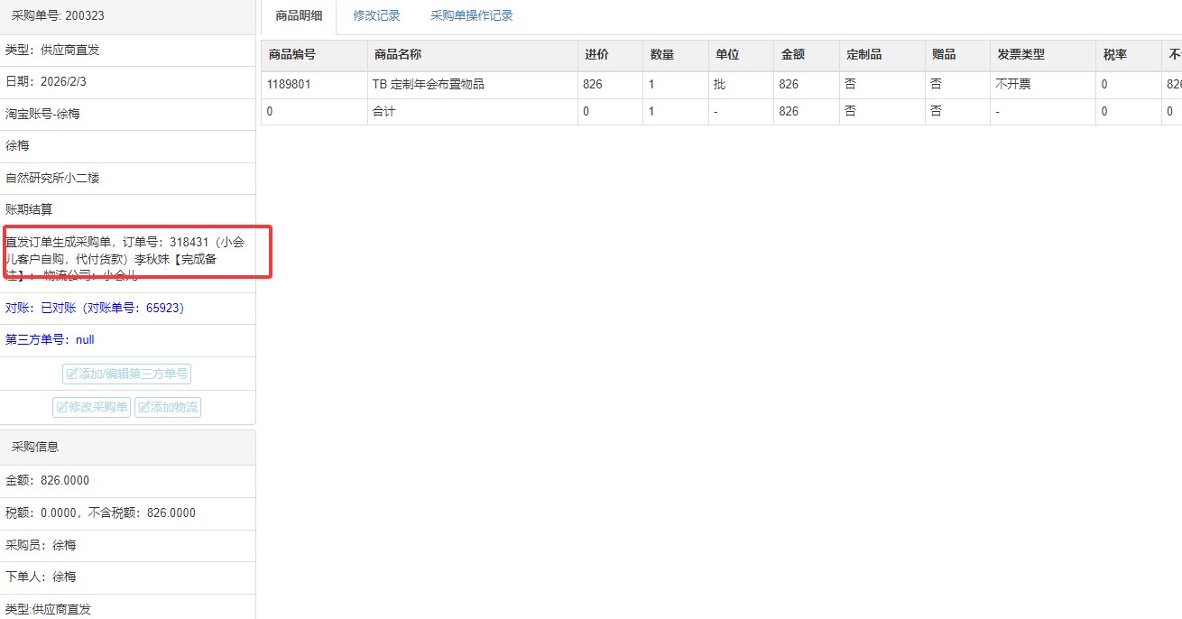Select the 商品明细 tab
Image resolution: width=1182 pixels, height=619 pixels.
click(299, 15)
